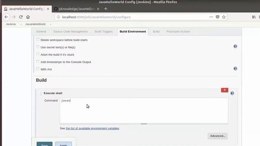Click the Save button
The width and height of the screenshot is (260, 146).
pos(44,144)
